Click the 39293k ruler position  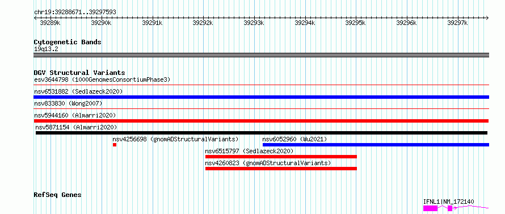254,23
